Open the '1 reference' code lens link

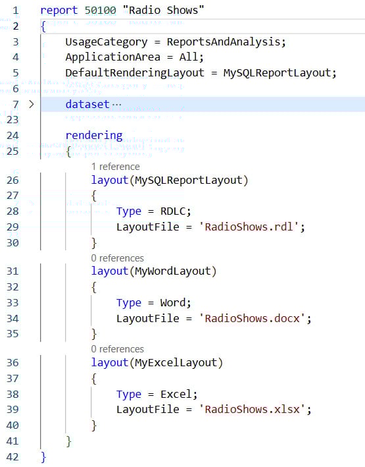tap(116, 167)
